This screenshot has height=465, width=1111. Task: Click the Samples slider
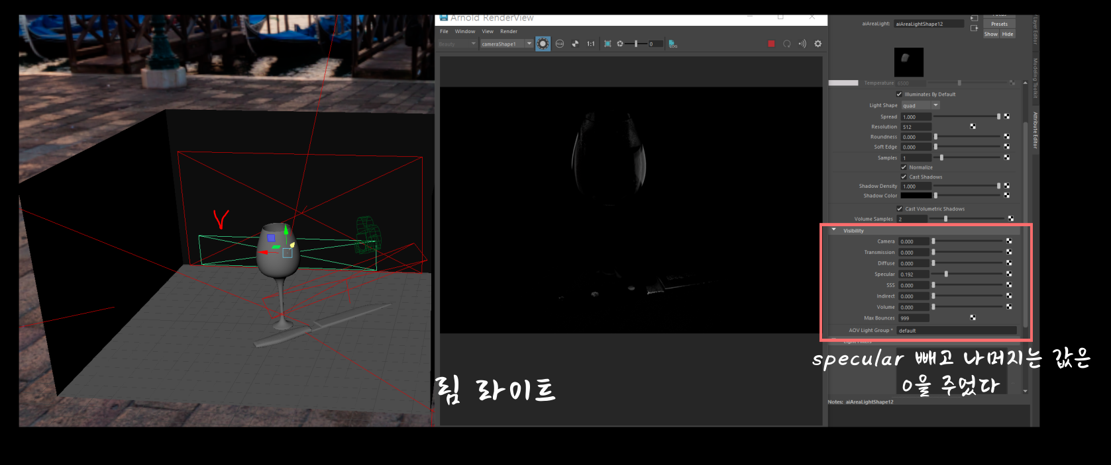click(967, 157)
